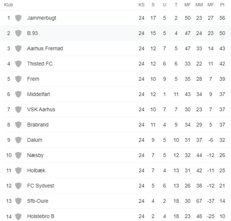Select the Sfb-Oure team name
Viewport: 231px width, 221px height.
(37, 201)
